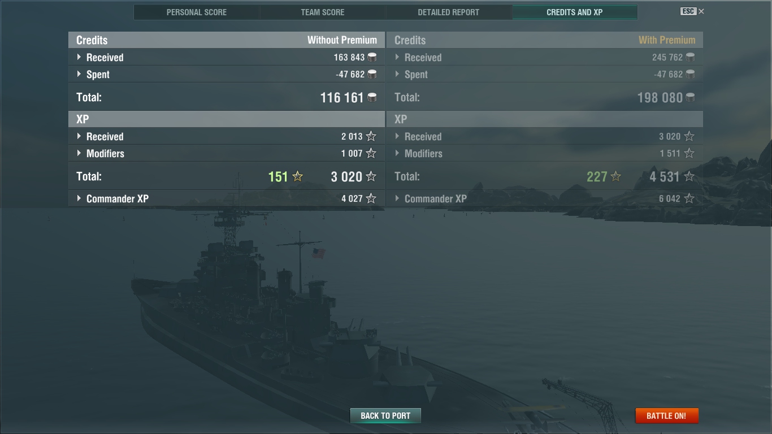Viewport: 772px width, 434px height.
Task: Click the coin icon beside premium 198 080 total
Action: click(690, 97)
